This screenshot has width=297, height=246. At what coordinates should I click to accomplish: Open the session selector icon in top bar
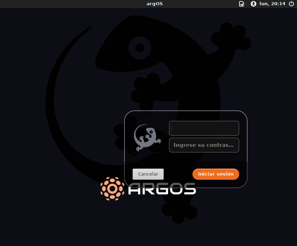coord(242,4)
